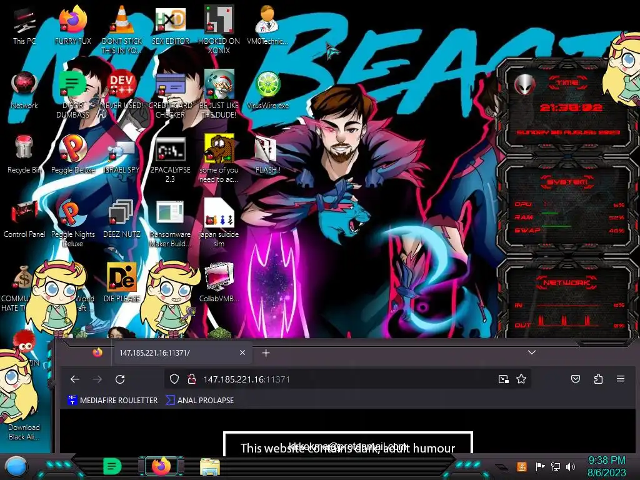This screenshot has height=480, width=640.
Task: Open a new Firefox tab
Action: point(266,352)
